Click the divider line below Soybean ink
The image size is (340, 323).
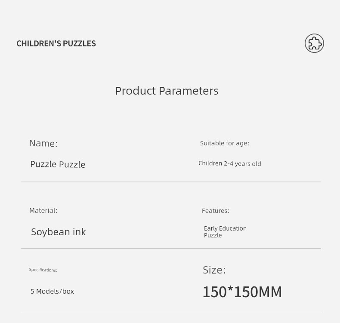(x=171, y=248)
